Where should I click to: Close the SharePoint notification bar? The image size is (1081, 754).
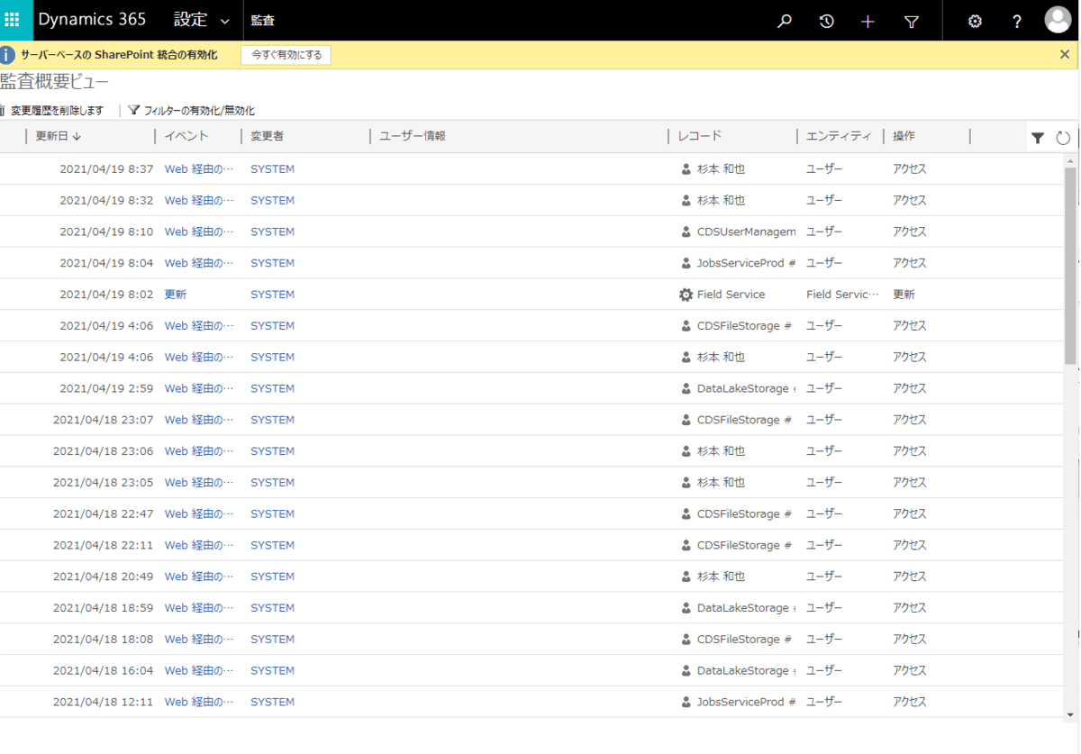[x=1065, y=54]
